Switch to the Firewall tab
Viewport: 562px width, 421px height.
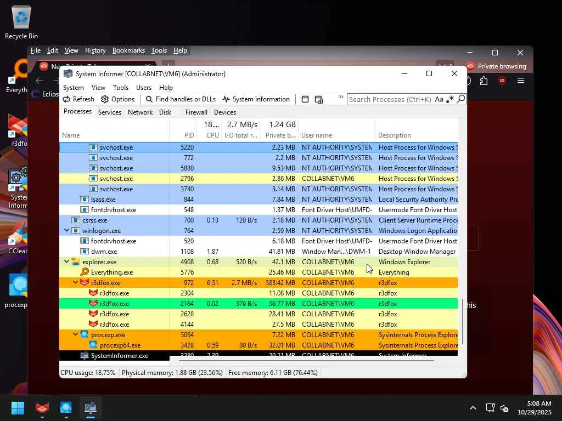pos(196,112)
